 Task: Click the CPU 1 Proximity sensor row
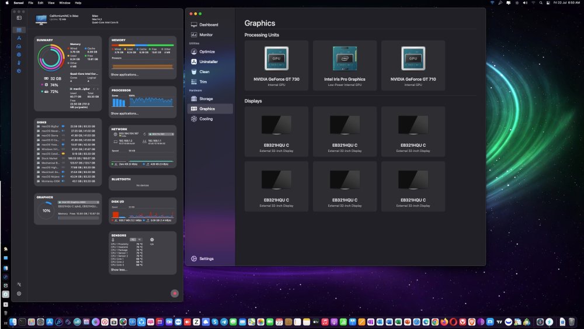coord(127,244)
